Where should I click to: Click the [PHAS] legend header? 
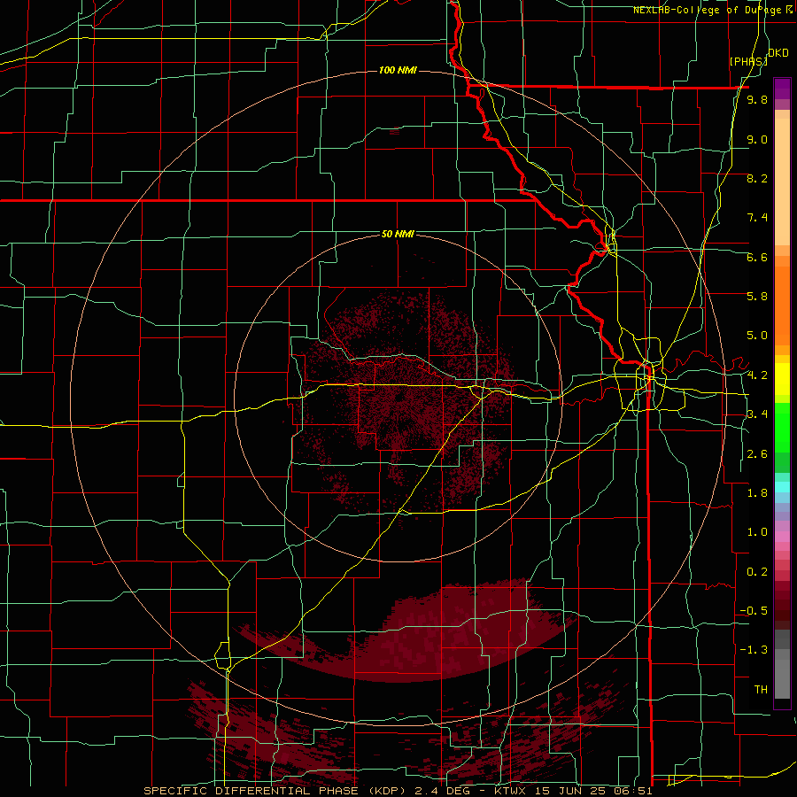(747, 62)
